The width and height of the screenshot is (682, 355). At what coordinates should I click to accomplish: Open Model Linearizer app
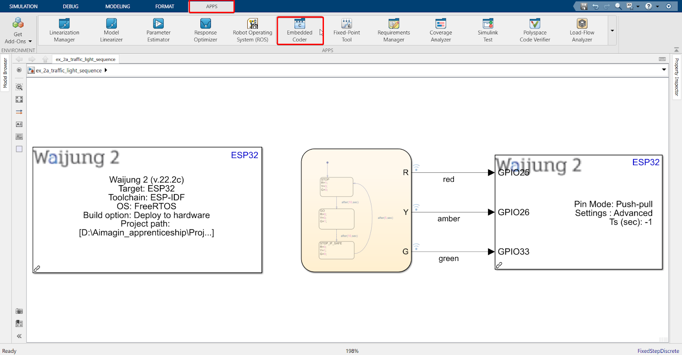point(111,30)
